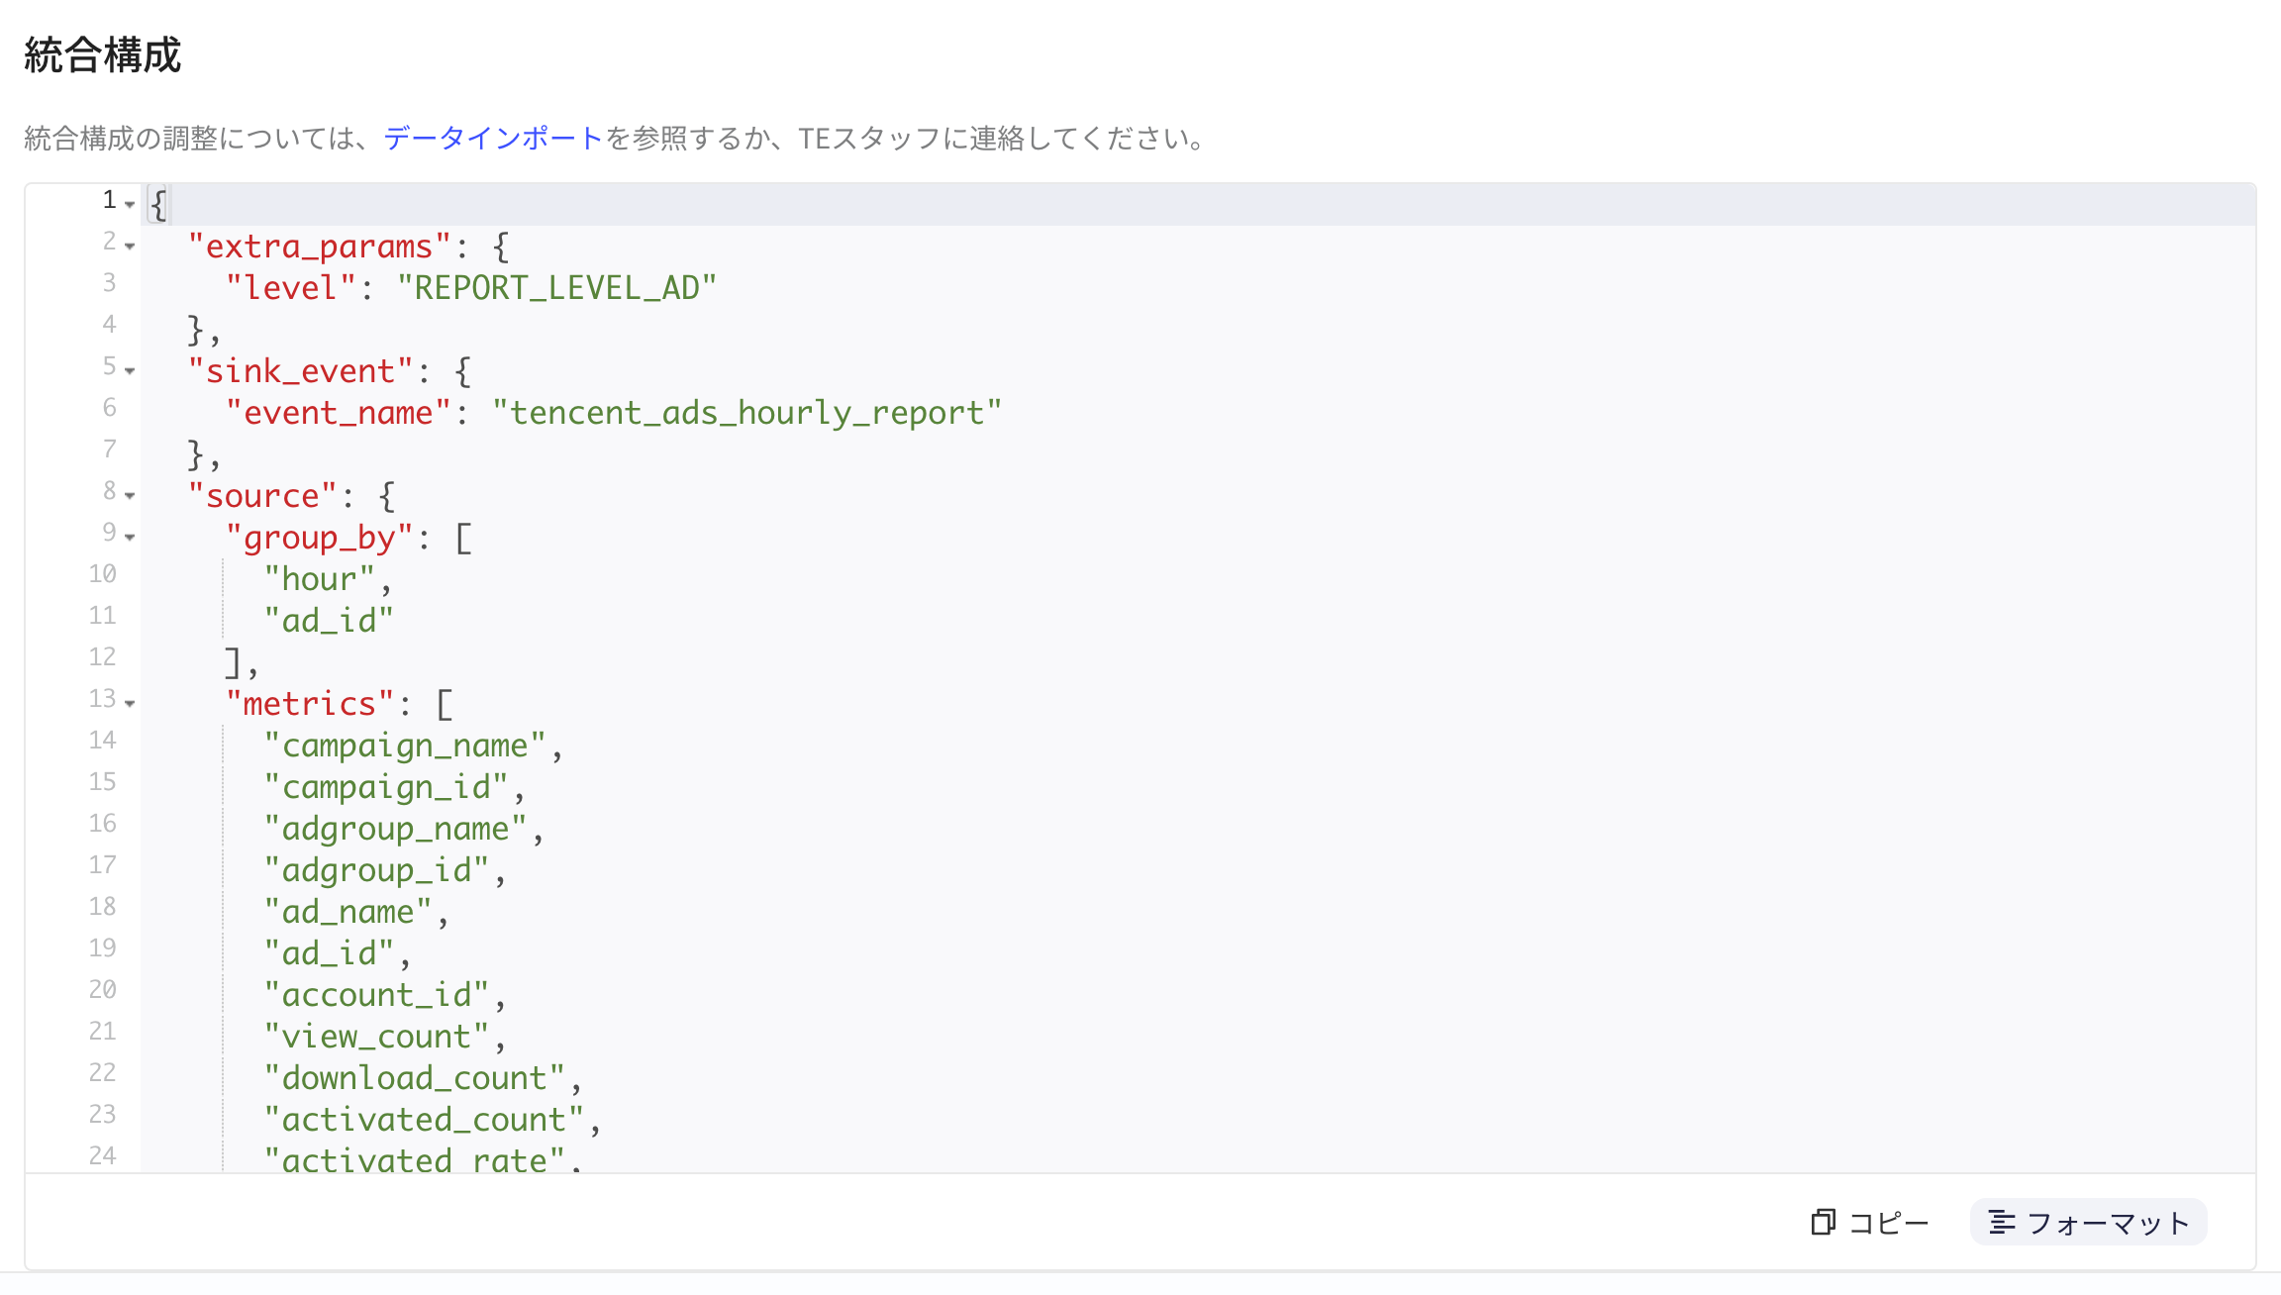Click the "download_count" entry
The height and width of the screenshot is (1295, 2281).
coord(414,1078)
